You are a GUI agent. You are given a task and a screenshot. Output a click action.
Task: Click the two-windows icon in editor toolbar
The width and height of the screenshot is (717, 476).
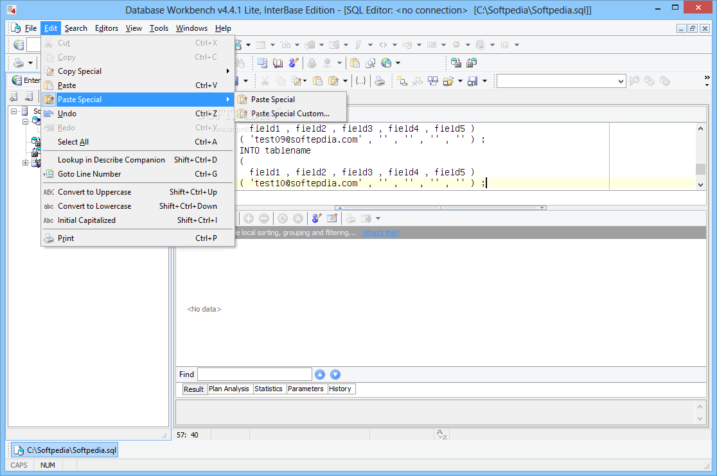tap(432, 81)
